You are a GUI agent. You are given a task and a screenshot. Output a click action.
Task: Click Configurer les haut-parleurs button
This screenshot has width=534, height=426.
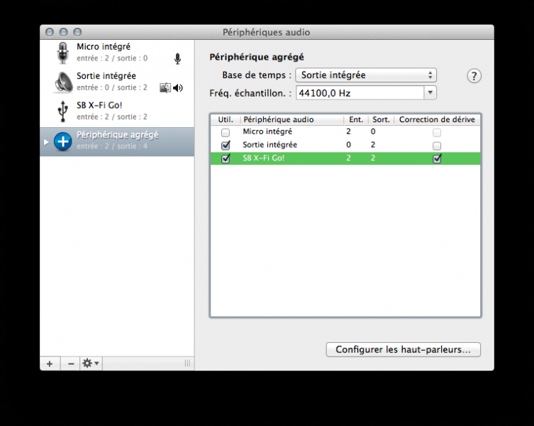(x=404, y=349)
